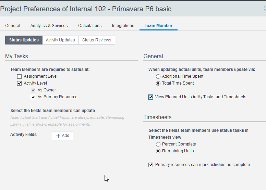The width and height of the screenshot is (266, 190).
Task: Choose Percent Complete radio option
Action: click(x=158, y=144)
